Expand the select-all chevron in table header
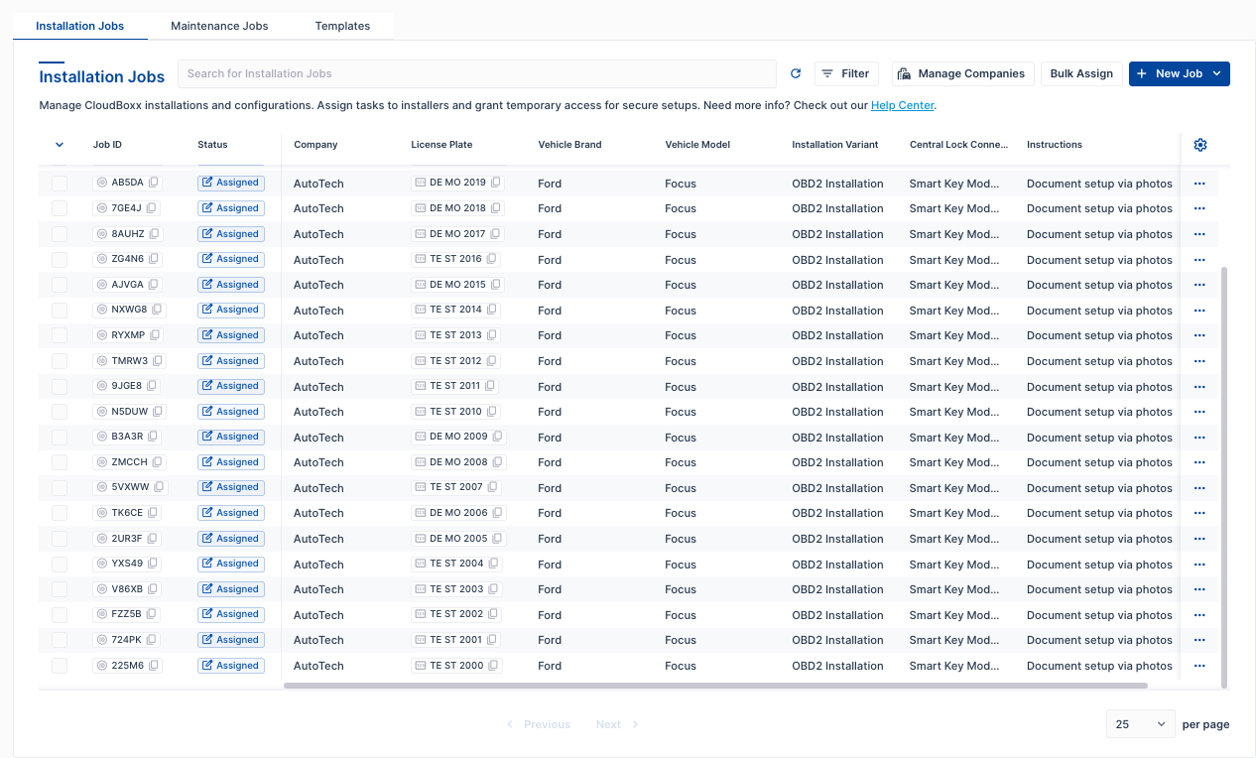The image size is (1256, 758). coord(60,145)
